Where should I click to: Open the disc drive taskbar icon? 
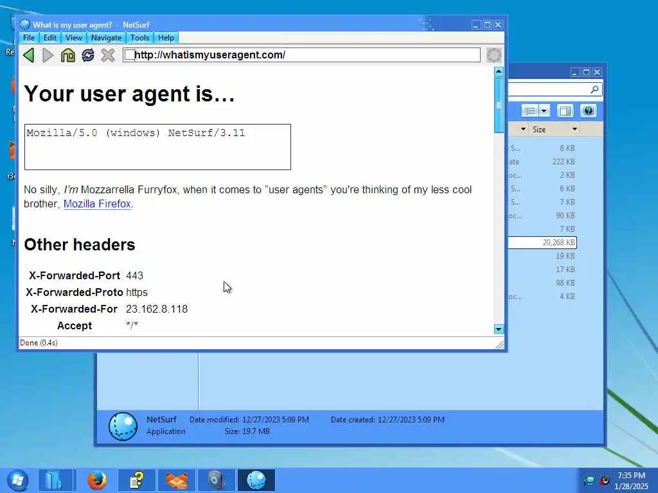coord(216,480)
